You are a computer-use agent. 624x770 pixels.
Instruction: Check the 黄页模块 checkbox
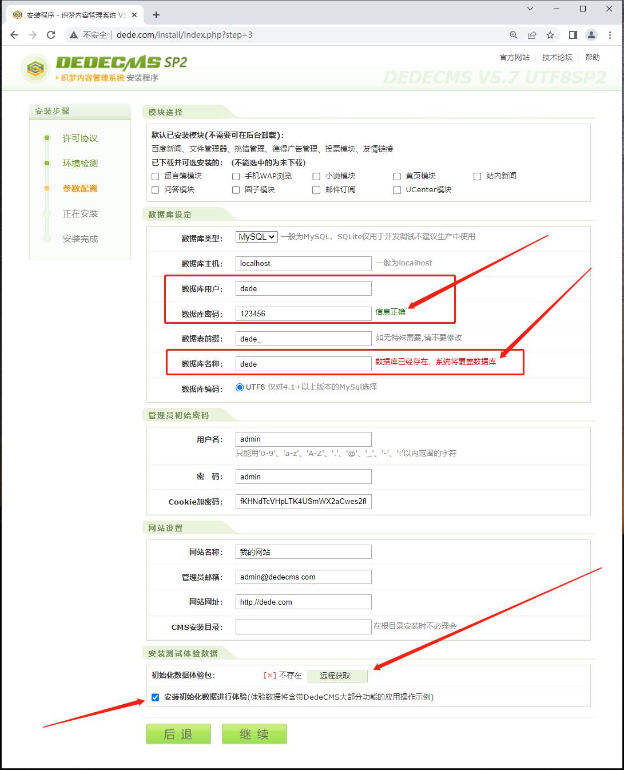(x=397, y=176)
